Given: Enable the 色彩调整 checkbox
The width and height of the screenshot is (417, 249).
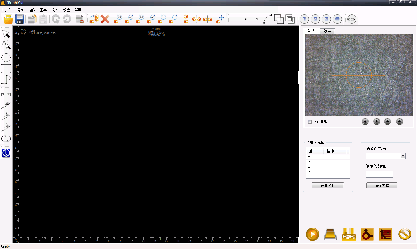Looking at the screenshot, I should pyautogui.click(x=310, y=122).
